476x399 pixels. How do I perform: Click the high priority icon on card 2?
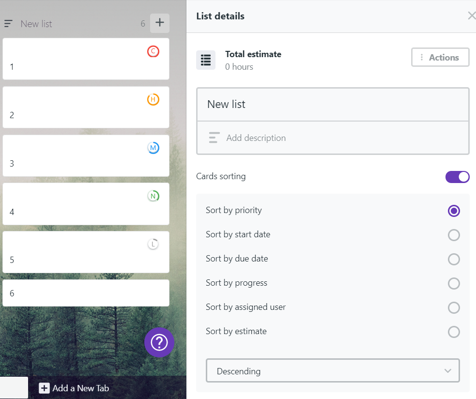(x=153, y=99)
